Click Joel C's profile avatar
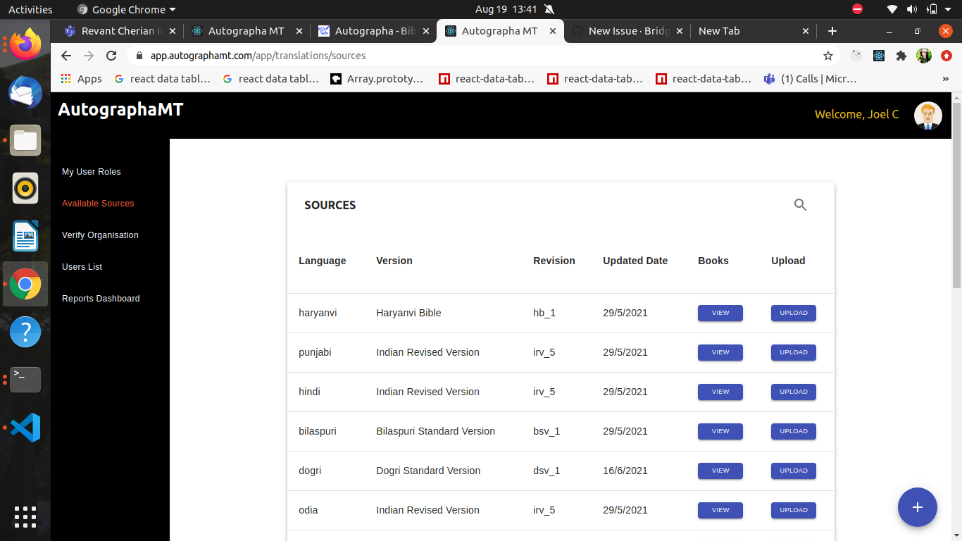 (927, 115)
